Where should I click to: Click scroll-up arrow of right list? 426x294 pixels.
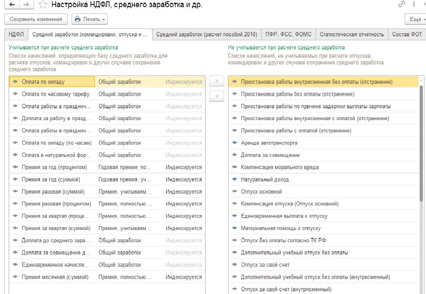421,80
